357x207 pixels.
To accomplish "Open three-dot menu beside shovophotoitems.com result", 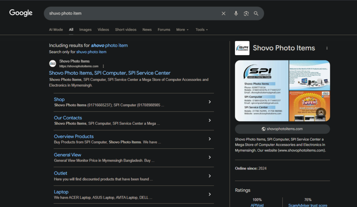I will point(103,66).
